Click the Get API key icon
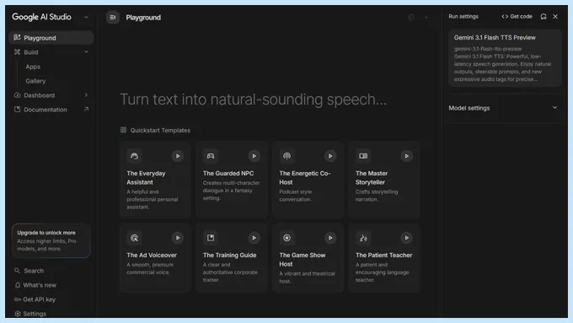 tap(17, 299)
